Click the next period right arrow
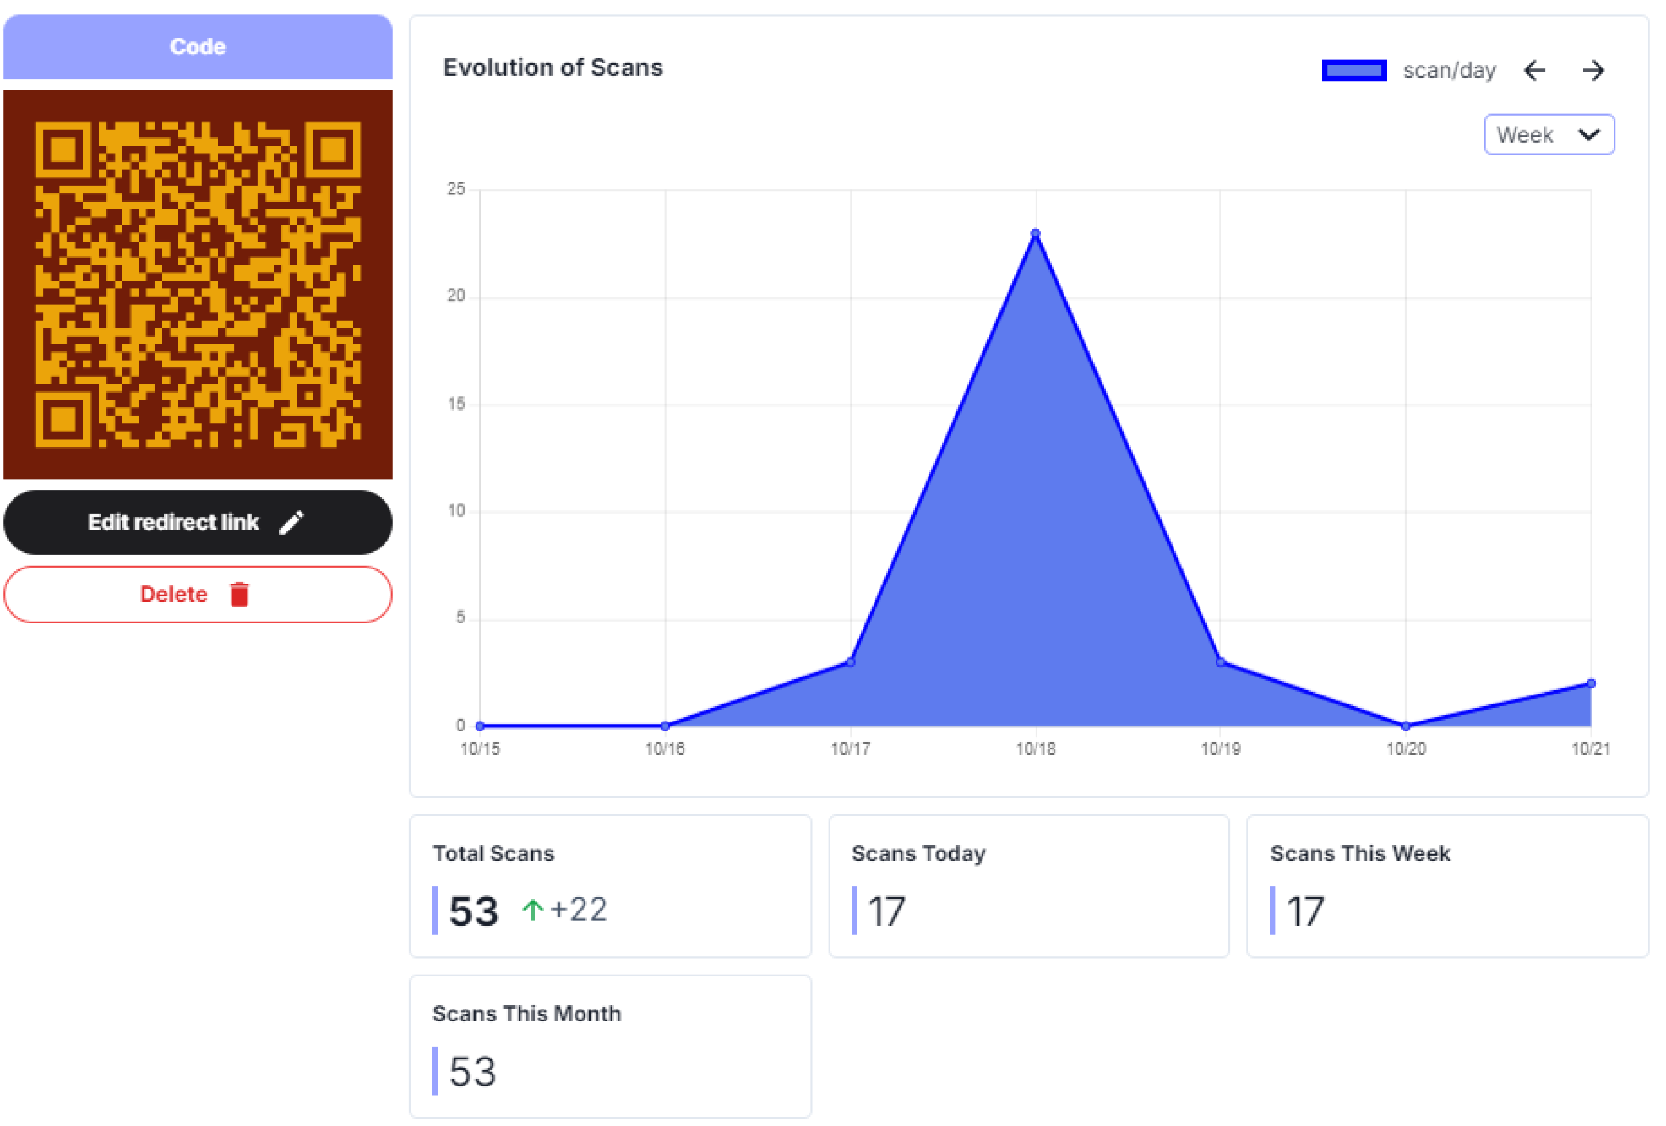 [1593, 70]
